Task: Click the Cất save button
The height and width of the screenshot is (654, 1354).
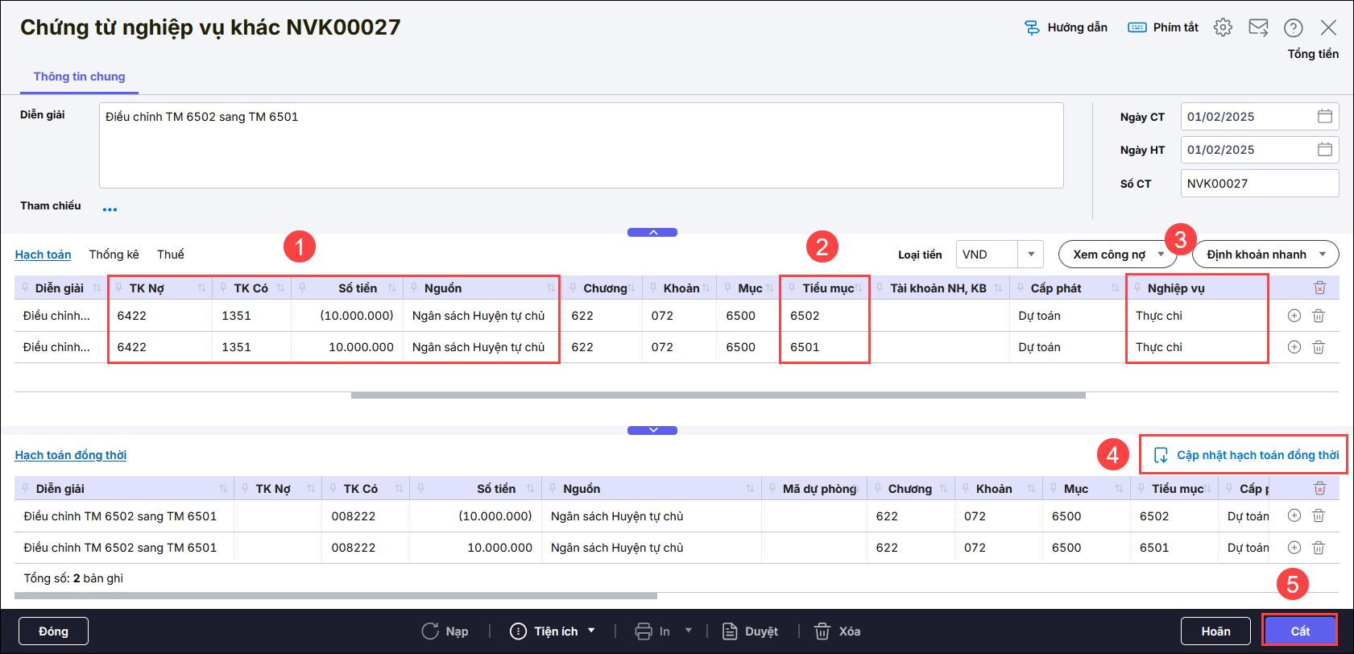Action: click(x=1299, y=631)
